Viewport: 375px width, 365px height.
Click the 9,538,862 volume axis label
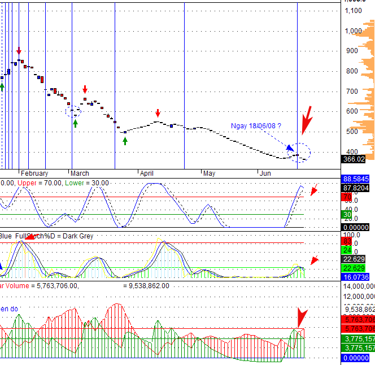360,310
